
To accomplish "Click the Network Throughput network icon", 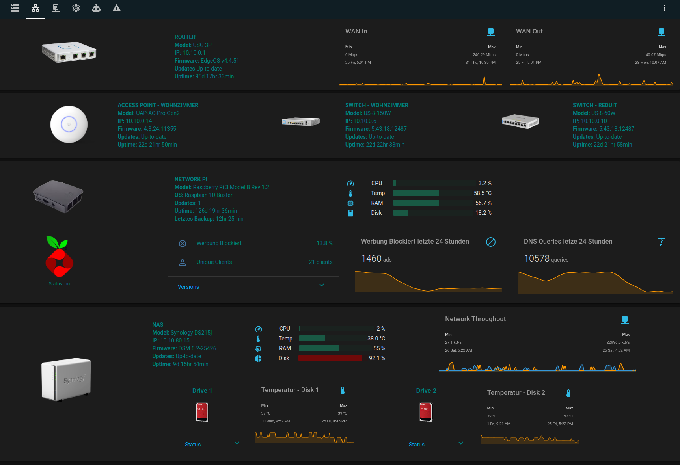I will point(625,320).
